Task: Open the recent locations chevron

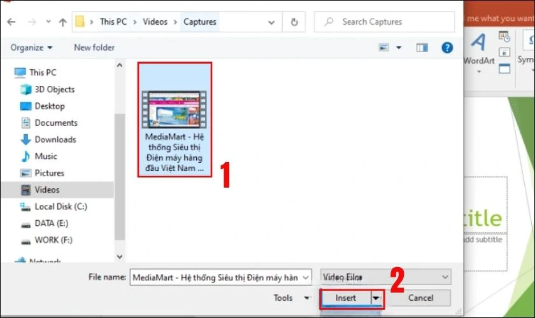Action: [x=48, y=22]
